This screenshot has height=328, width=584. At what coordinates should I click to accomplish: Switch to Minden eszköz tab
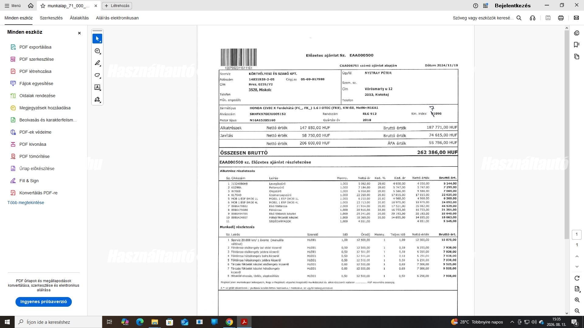point(19,18)
